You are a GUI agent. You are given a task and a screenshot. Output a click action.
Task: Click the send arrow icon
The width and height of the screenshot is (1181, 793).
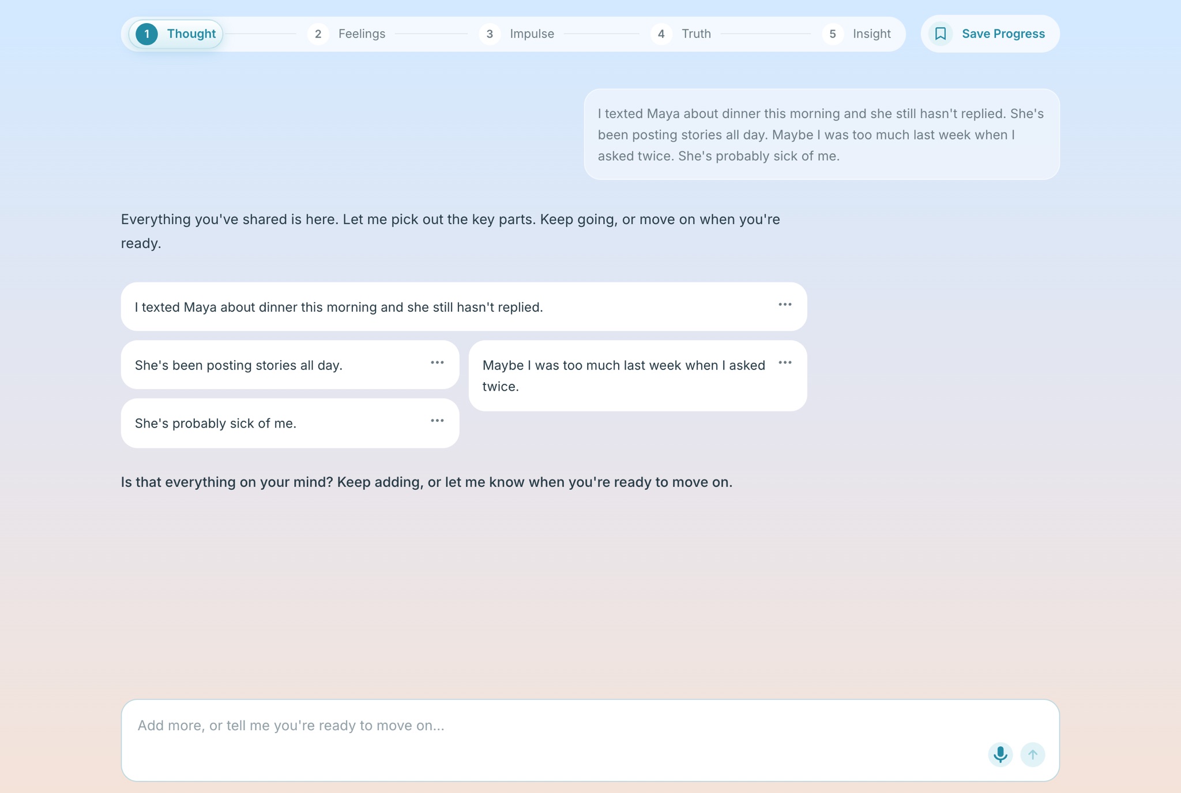tap(1033, 754)
